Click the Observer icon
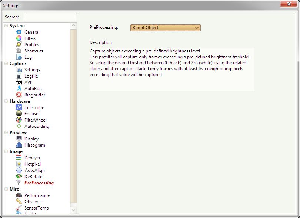 [x=19, y=202]
